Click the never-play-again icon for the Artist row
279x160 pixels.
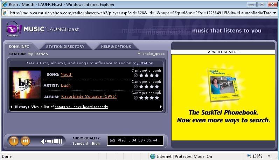(x=135, y=87)
